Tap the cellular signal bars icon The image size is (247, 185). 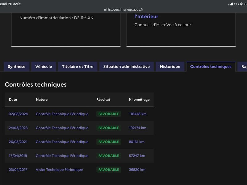[x=231, y=4]
